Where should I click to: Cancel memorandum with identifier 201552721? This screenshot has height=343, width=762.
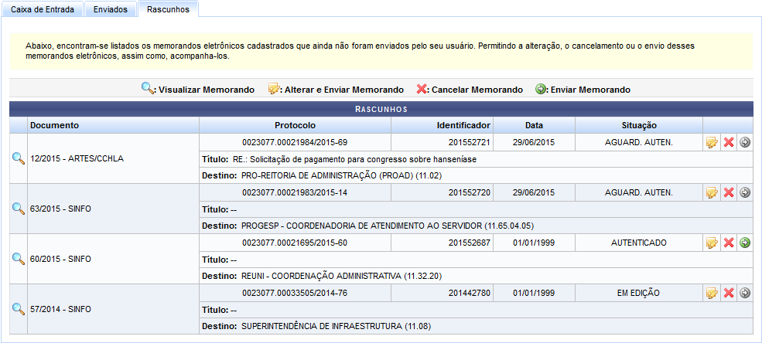(728, 142)
